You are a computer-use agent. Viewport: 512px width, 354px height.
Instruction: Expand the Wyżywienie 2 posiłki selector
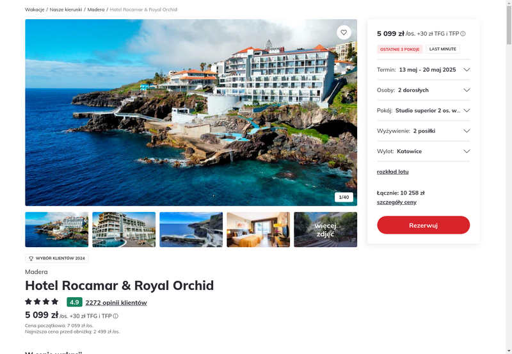pos(423,131)
